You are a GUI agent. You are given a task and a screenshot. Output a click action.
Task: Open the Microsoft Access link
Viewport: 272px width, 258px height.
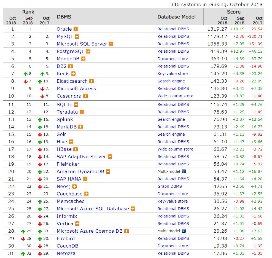coord(76,88)
